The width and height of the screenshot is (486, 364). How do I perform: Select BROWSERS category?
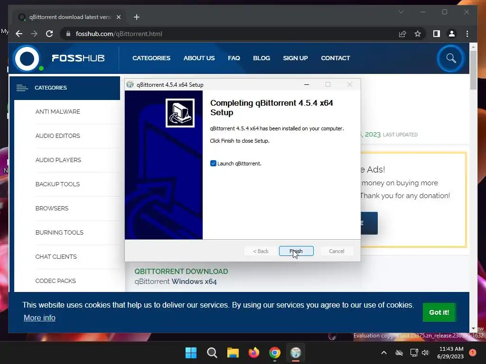click(52, 209)
